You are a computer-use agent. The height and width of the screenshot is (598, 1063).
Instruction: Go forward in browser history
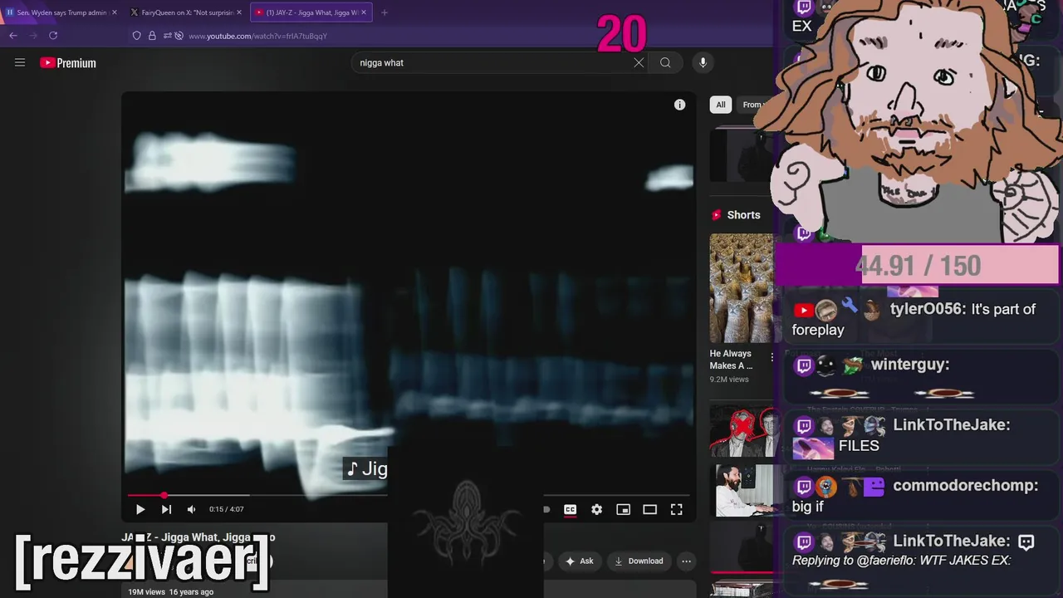[x=33, y=36]
